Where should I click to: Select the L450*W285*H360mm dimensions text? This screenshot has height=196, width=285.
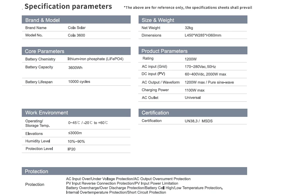[203, 35]
